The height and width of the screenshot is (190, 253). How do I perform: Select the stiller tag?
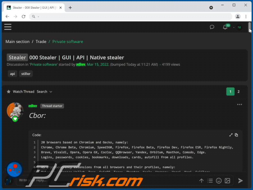tap(26, 74)
